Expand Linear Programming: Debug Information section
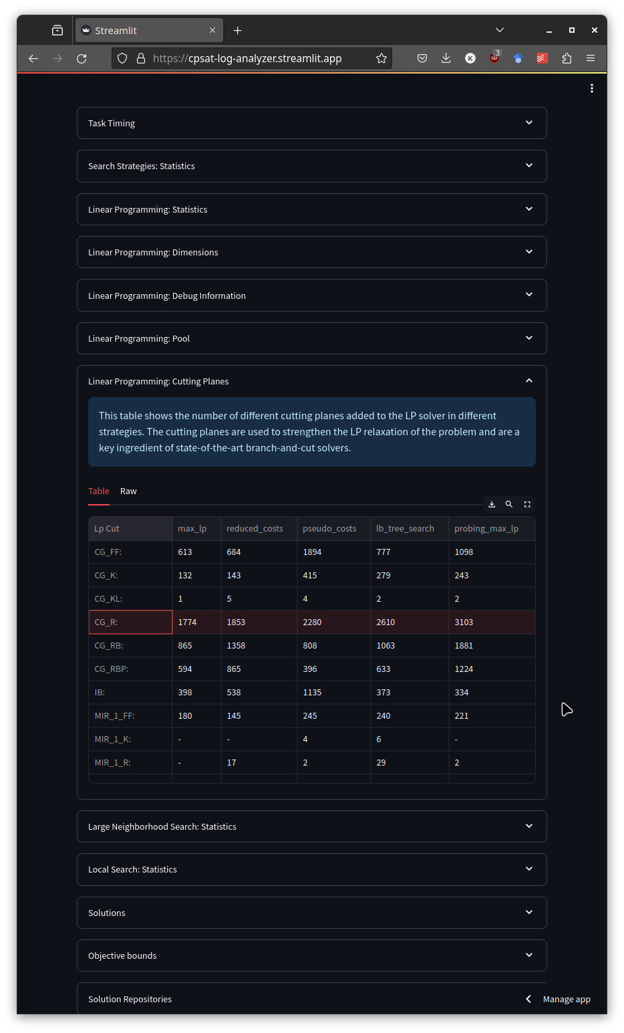This screenshot has width=624, height=1033. (312, 296)
